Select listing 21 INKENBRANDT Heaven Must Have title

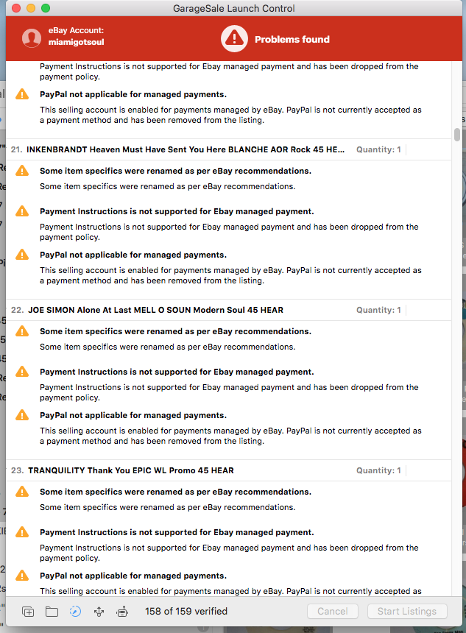click(186, 149)
